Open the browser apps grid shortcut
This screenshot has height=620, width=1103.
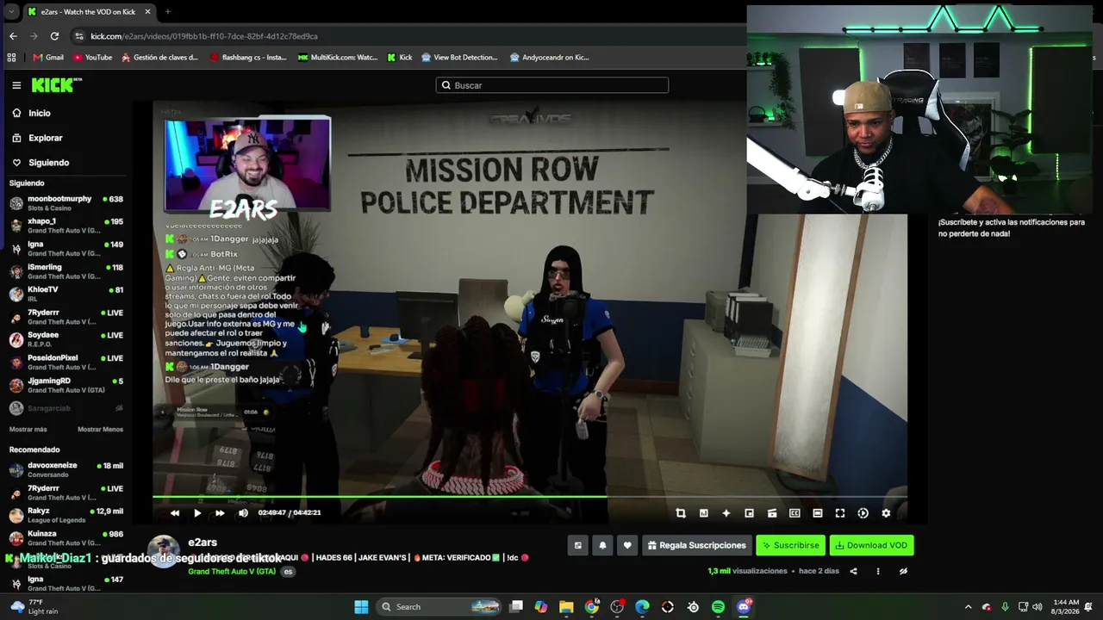(x=11, y=58)
